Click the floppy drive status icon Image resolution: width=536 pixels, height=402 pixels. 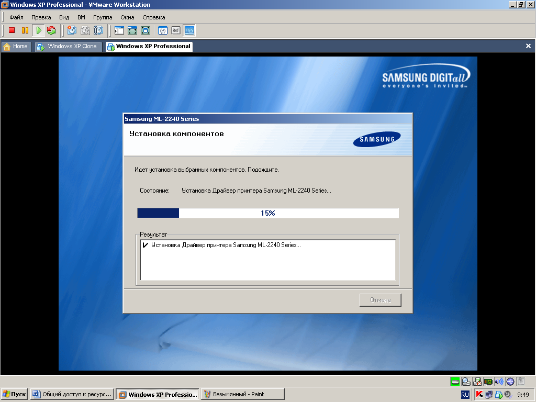[477, 382]
